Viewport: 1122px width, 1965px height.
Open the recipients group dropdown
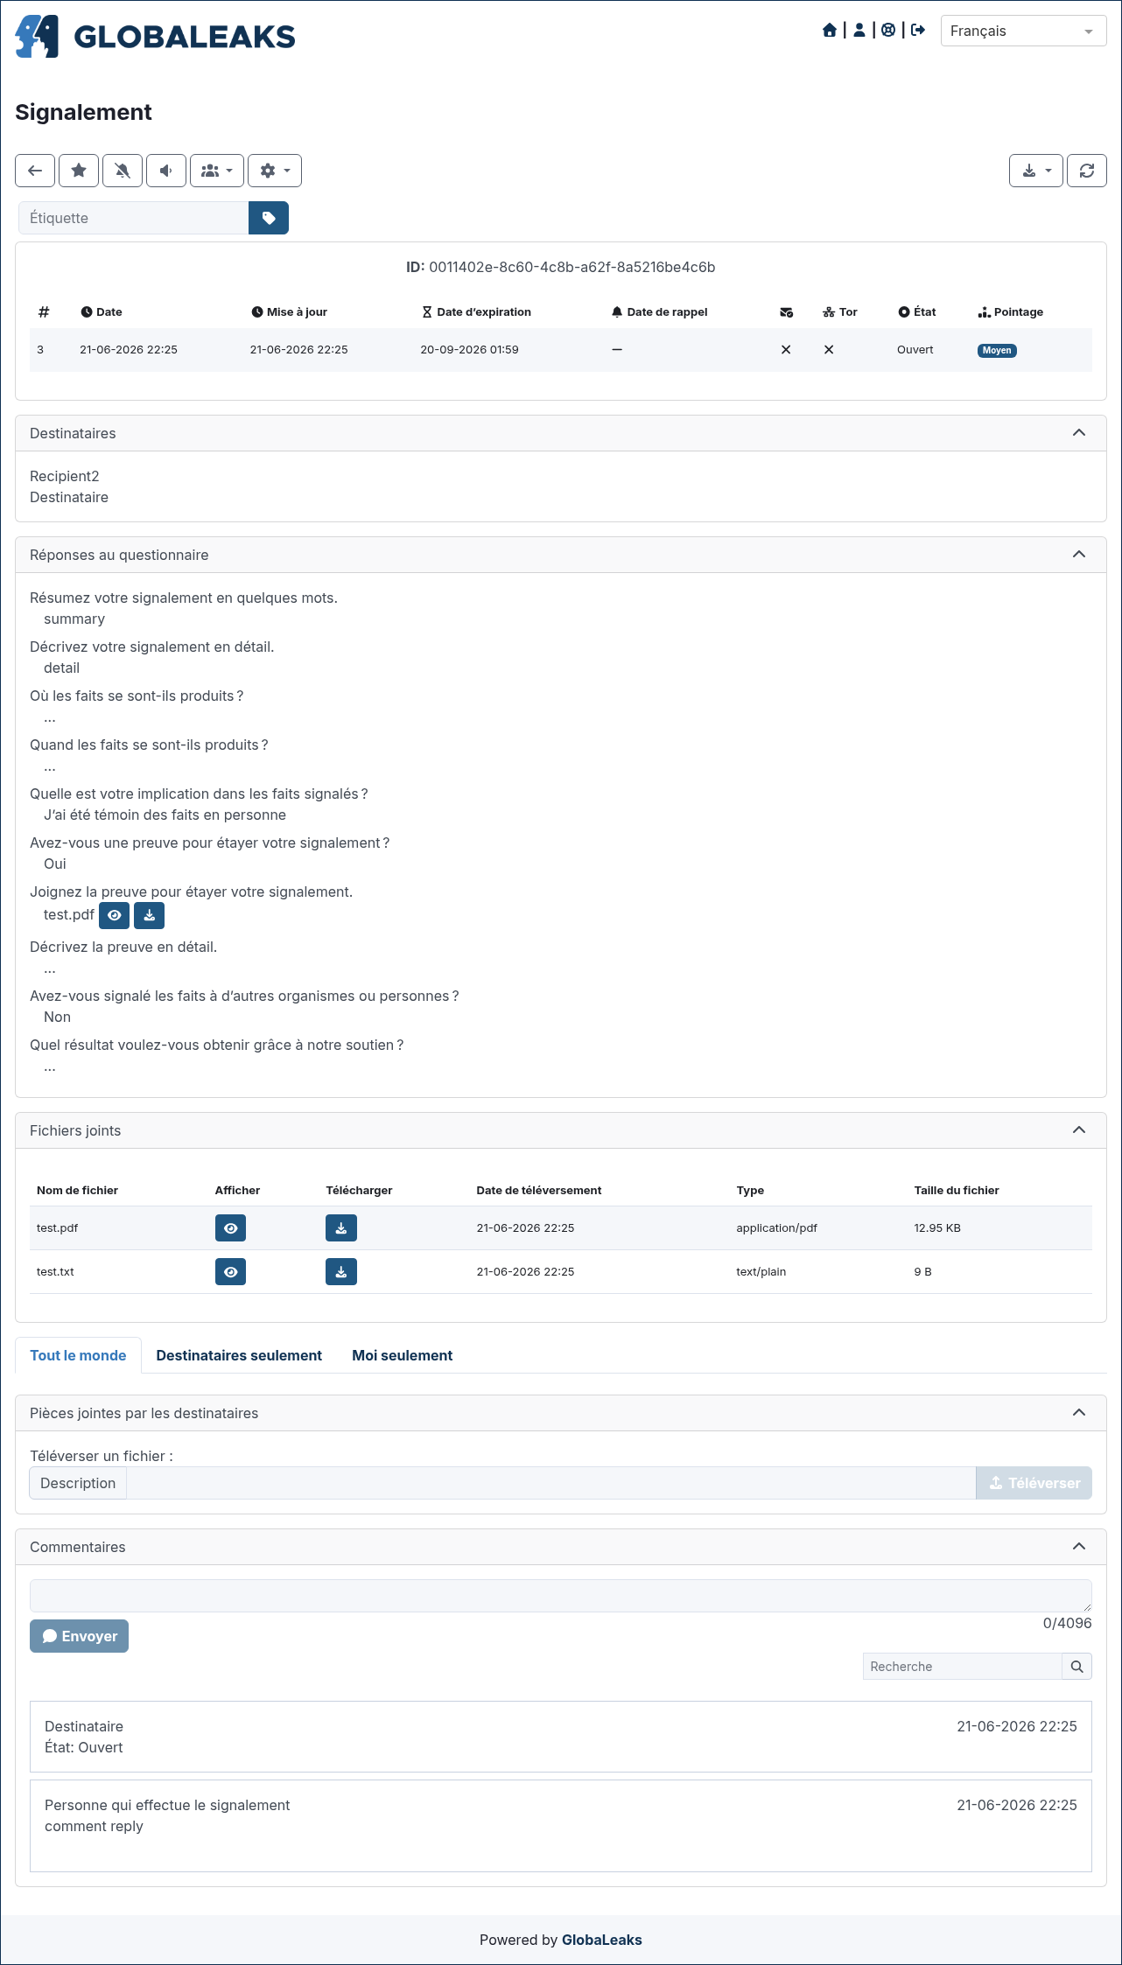point(217,171)
